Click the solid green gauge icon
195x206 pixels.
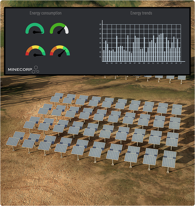tap(35, 28)
